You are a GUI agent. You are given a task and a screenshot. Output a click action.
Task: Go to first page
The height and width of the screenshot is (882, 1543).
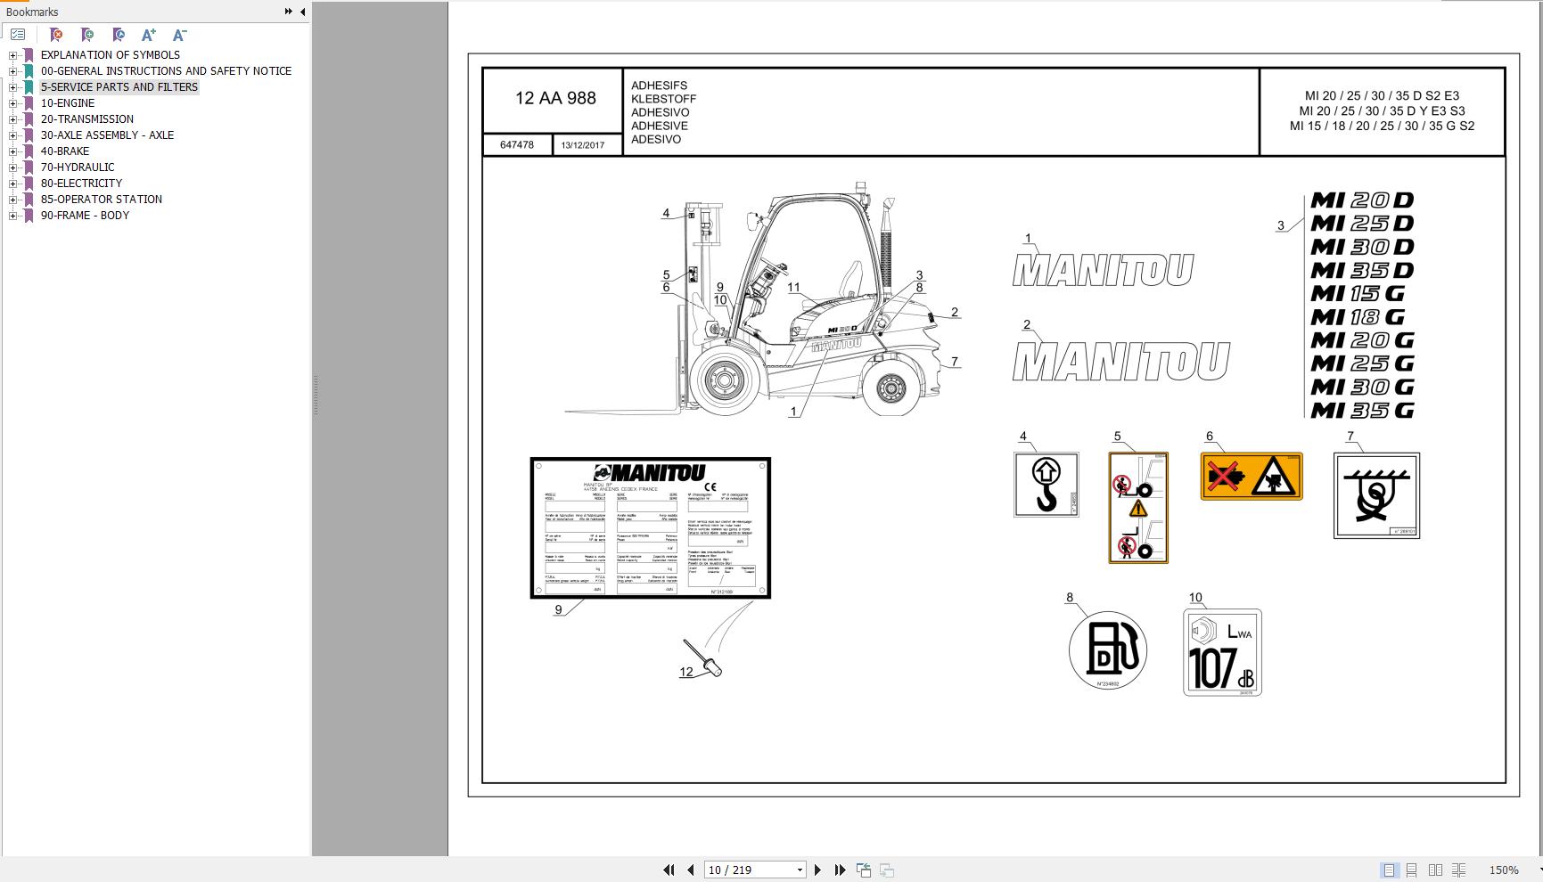click(x=669, y=870)
